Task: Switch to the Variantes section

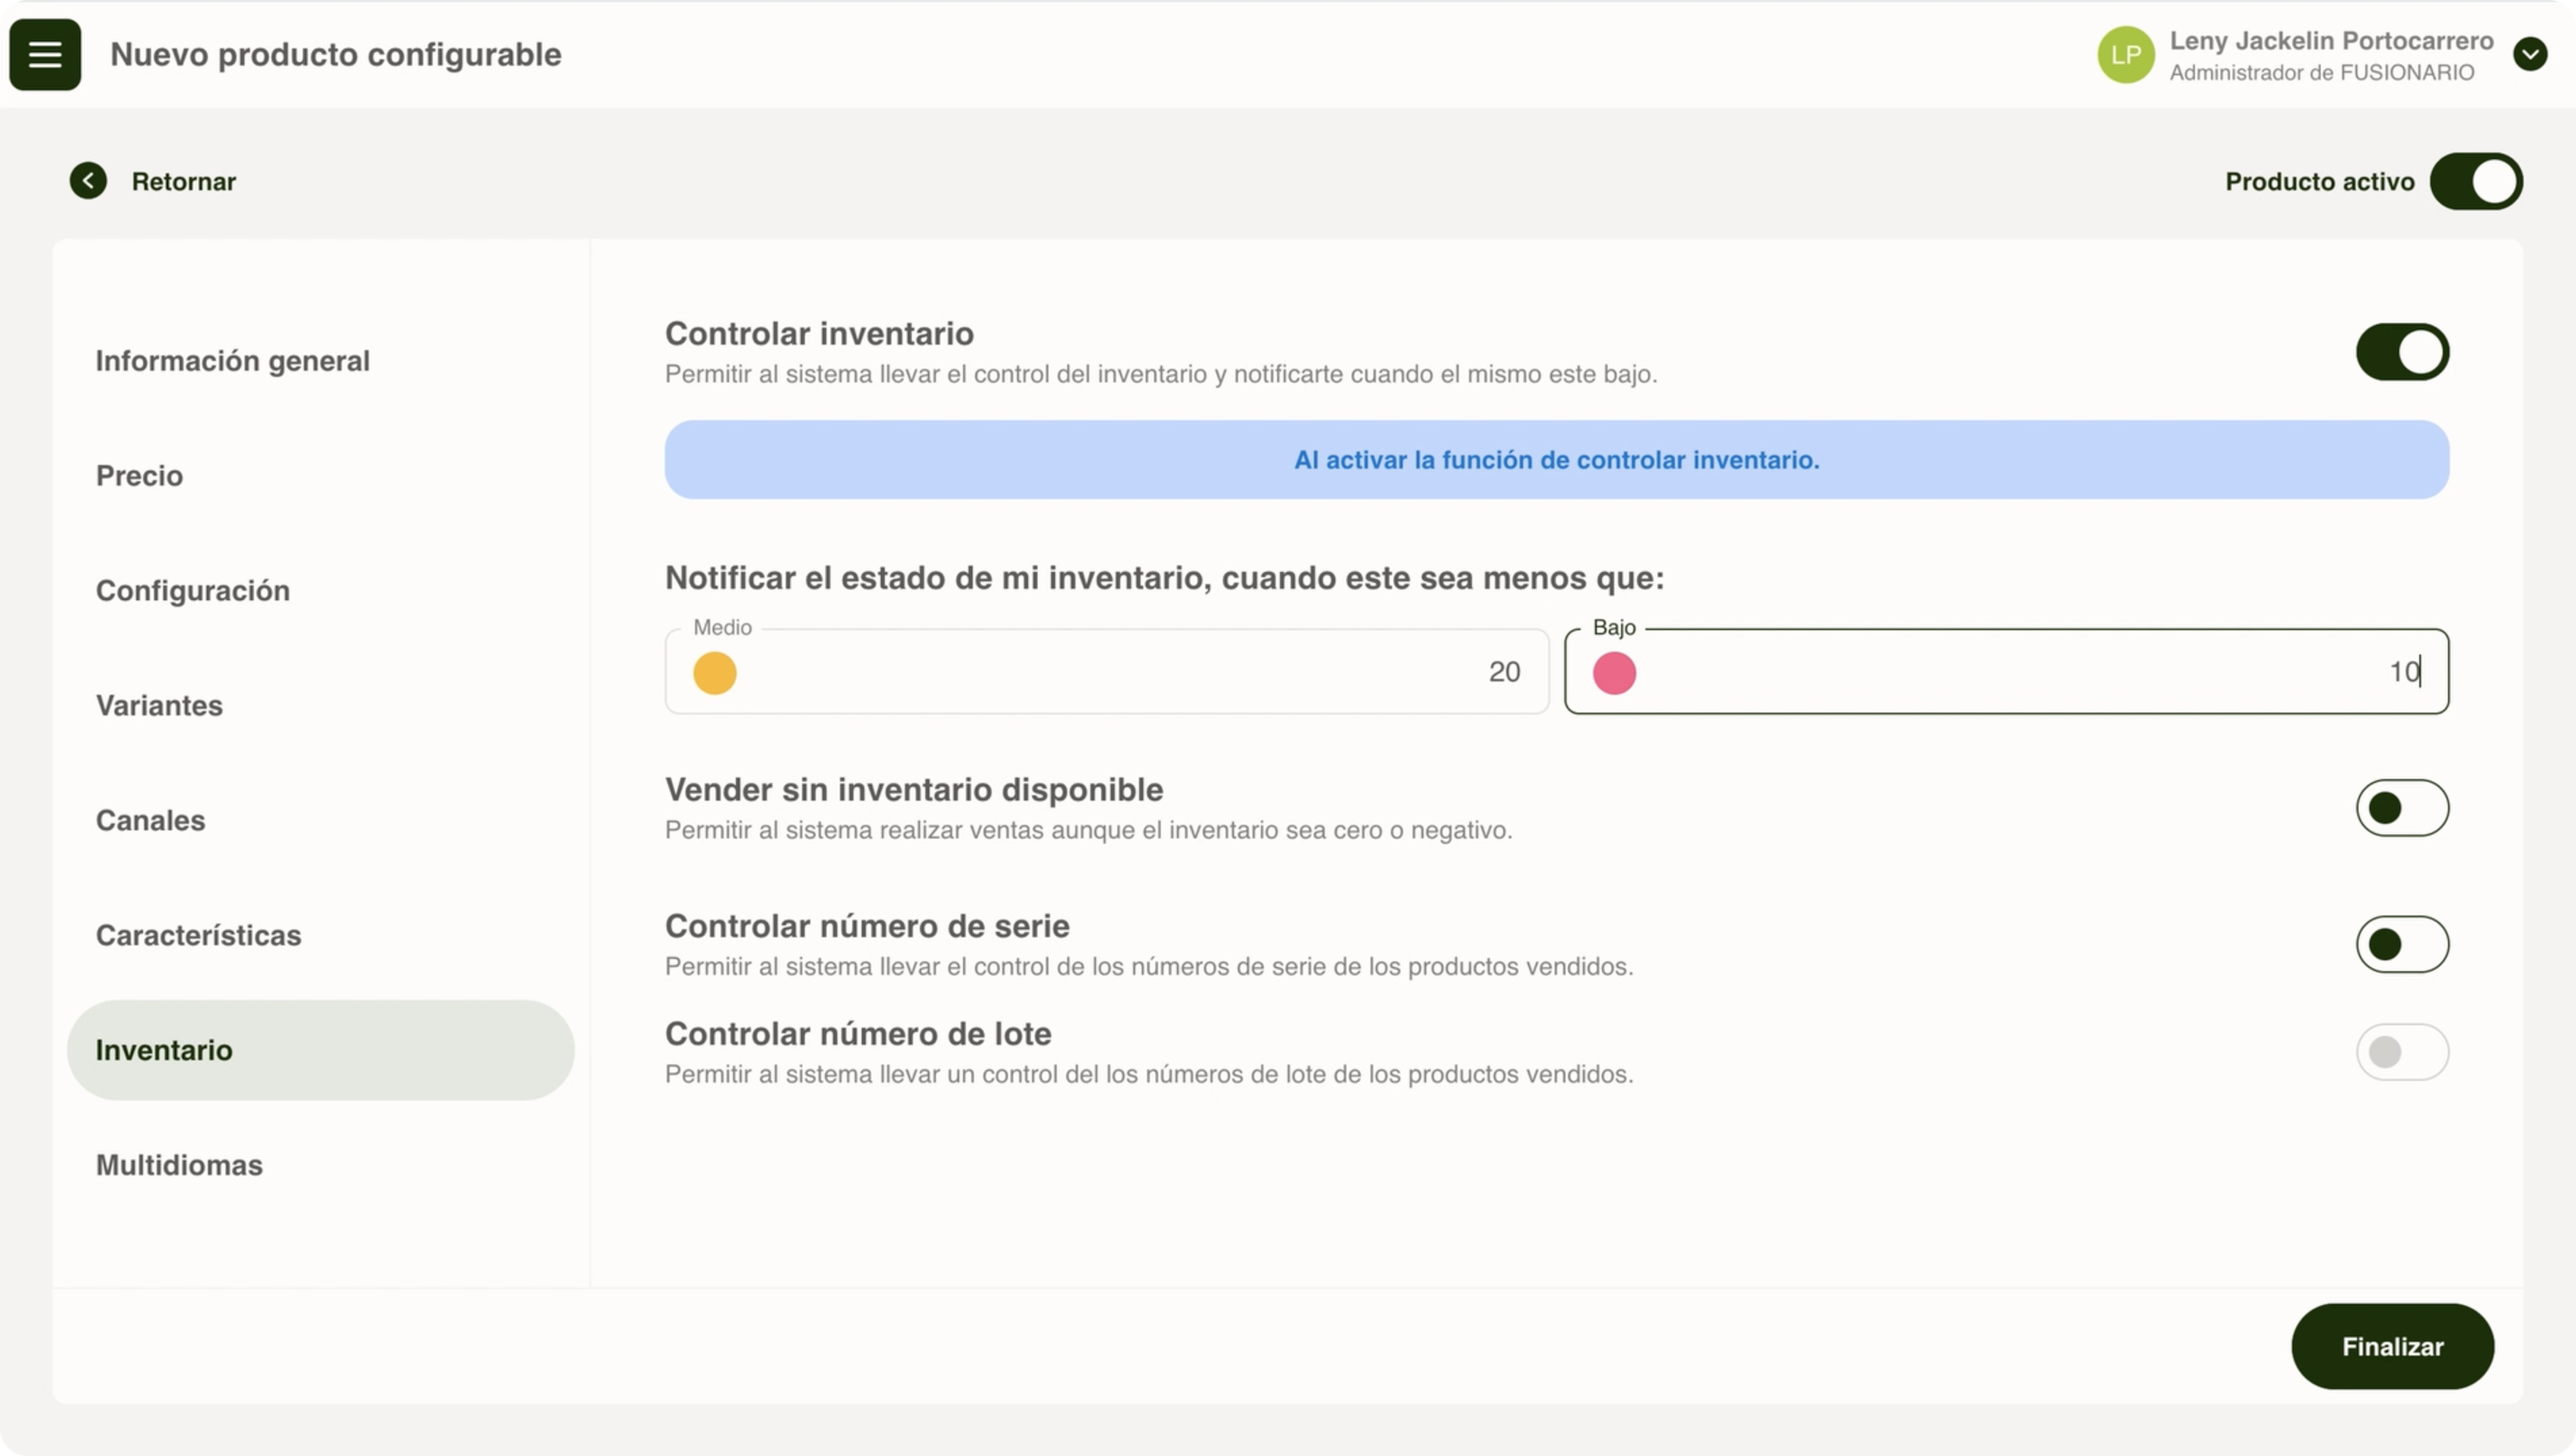Action: click(x=159, y=706)
